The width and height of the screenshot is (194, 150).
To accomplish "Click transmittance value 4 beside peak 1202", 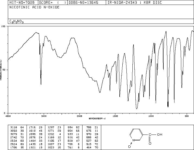I will click(x=60, y=134).
